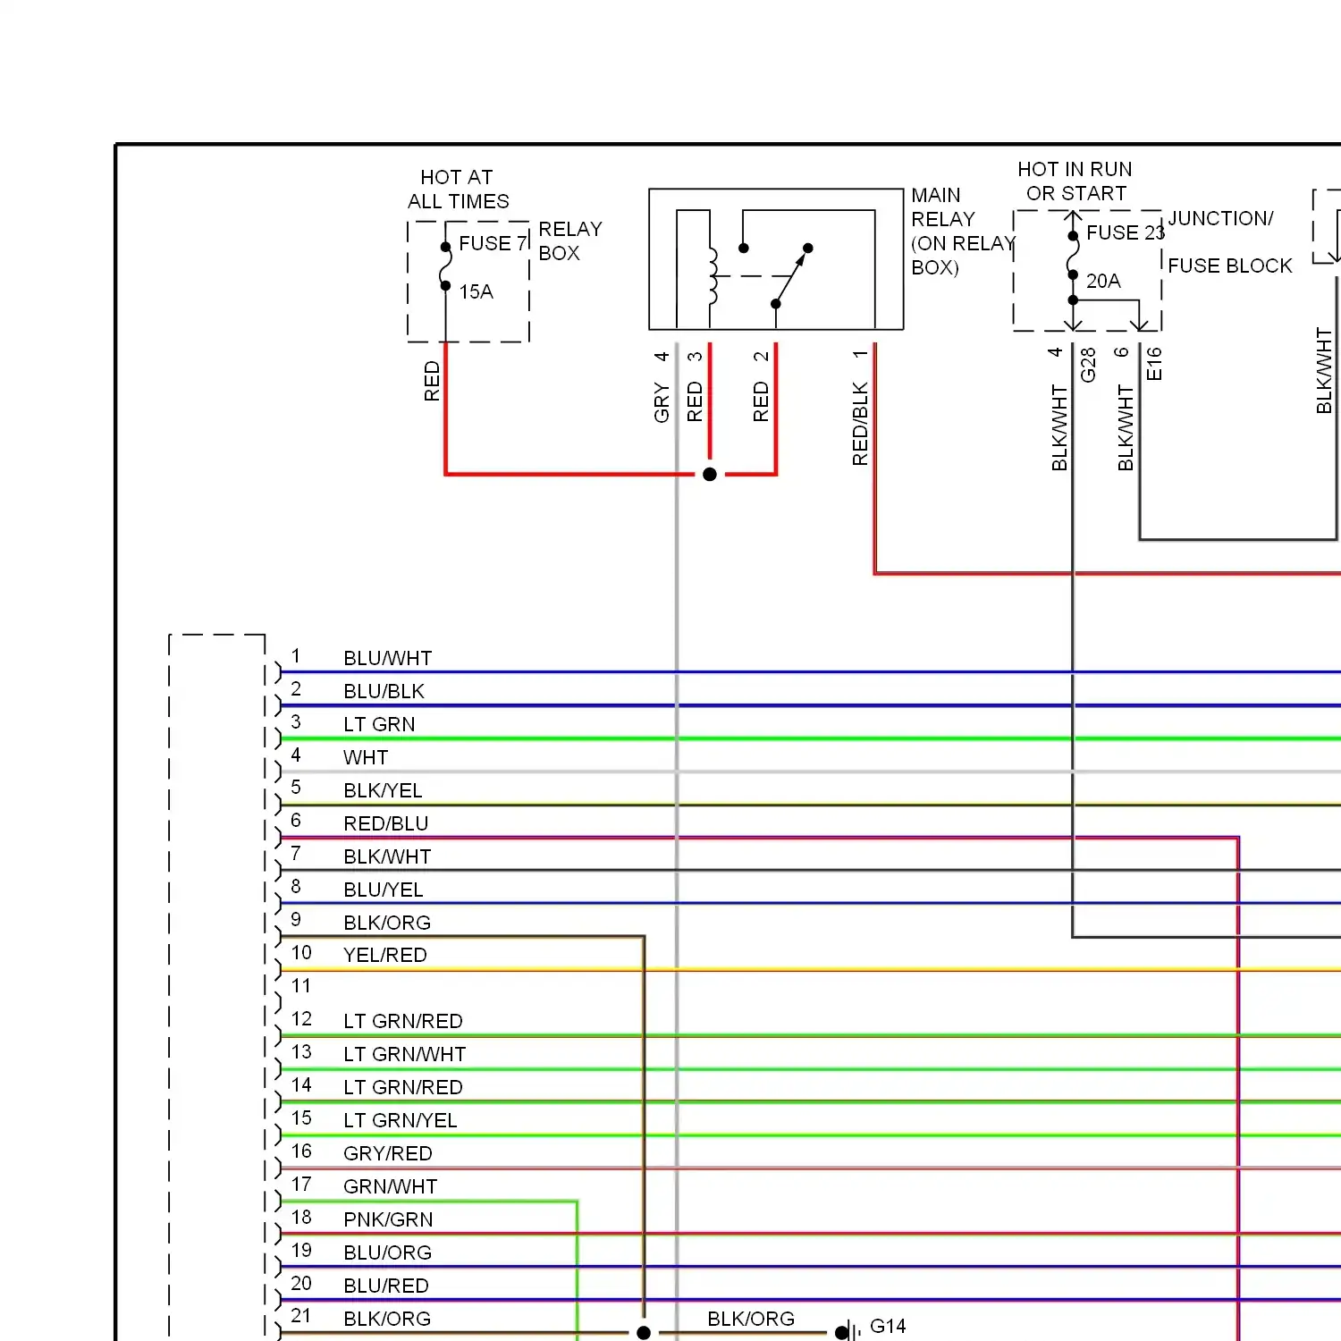
Task: Select pin 3 LT GRN label
Action: (379, 724)
